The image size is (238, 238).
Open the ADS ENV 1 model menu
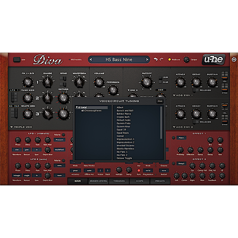point(183,95)
